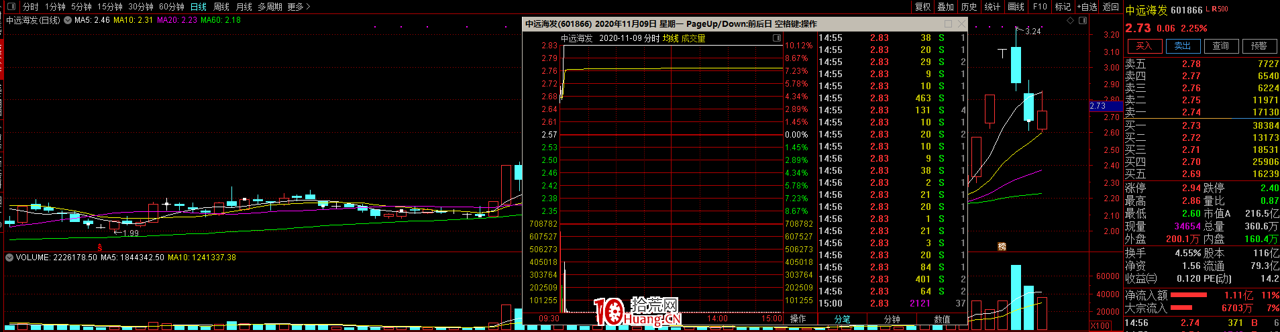Screen dimensions: 1280x332
Task: Select the 日线 daily chart tab
Action: click(x=199, y=7)
